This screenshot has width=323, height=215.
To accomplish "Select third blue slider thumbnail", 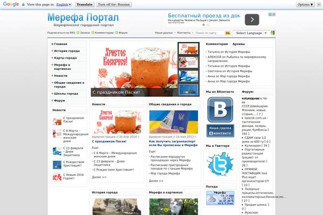I will tap(188, 76).
